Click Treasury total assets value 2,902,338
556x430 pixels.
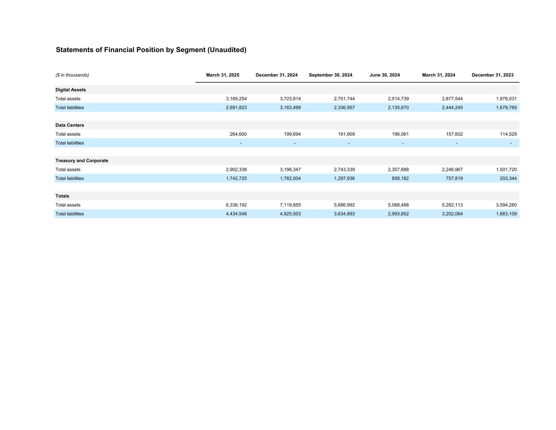pyautogui.click(x=236, y=170)
